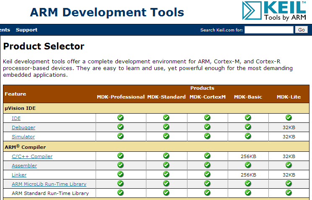This screenshot has height=200, width=312.
Task: Click C/C++ Compiler check mark under MDK-CortexM
Action: point(207,156)
